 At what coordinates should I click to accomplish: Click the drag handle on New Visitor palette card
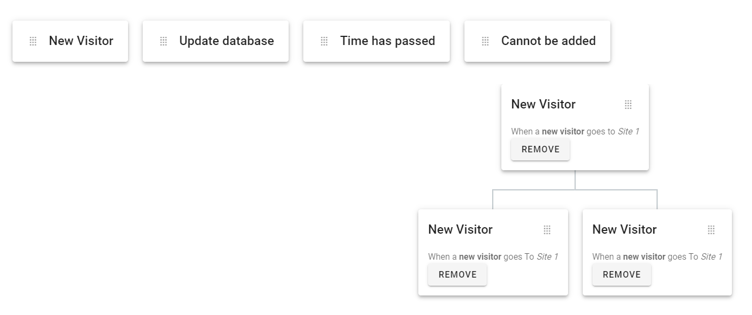33,41
